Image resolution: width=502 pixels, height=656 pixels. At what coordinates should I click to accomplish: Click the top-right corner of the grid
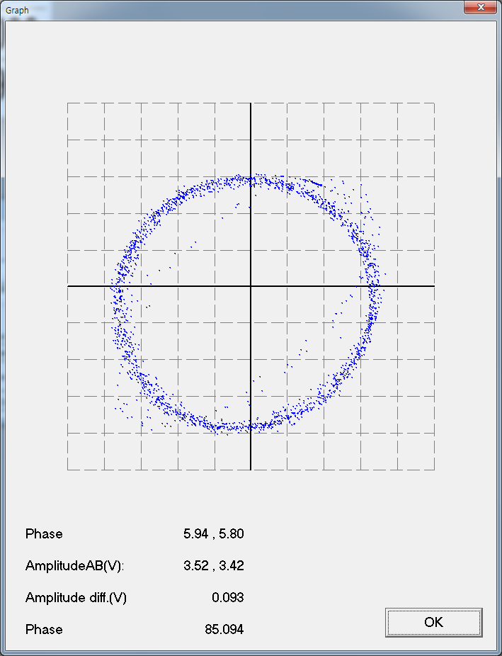433,103
